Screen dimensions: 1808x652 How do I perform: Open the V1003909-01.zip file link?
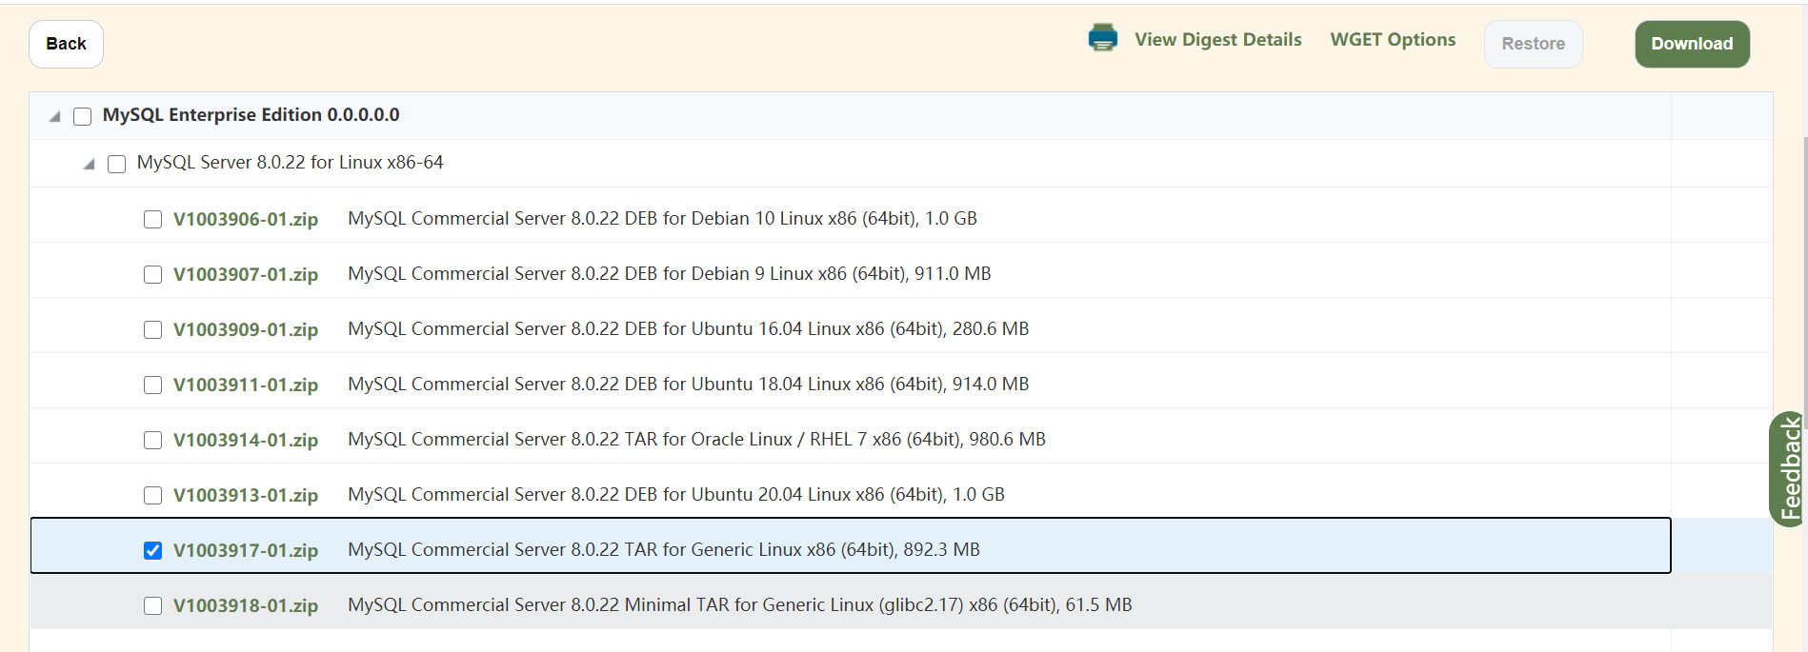246,329
